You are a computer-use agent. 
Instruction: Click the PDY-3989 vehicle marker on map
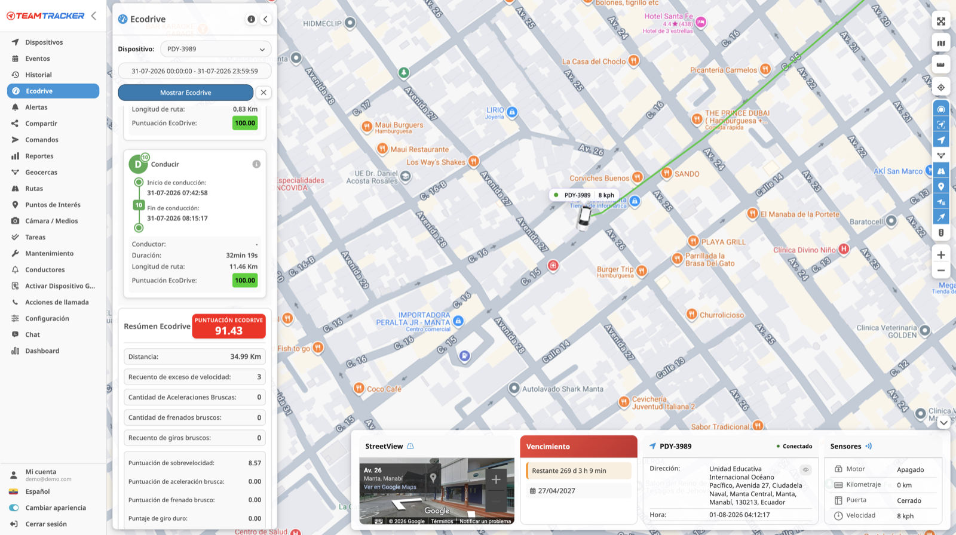[x=584, y=217]
